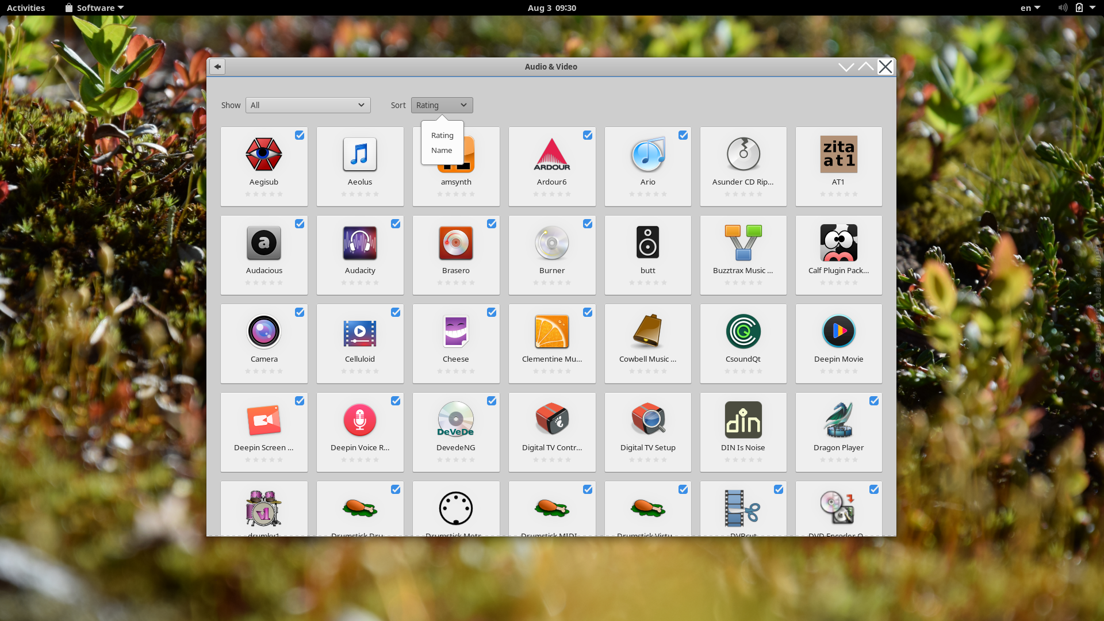This screenshot has width=1104, height=621.
Task: Click the Brasero rating stars
Action: (x=456, y=282)
